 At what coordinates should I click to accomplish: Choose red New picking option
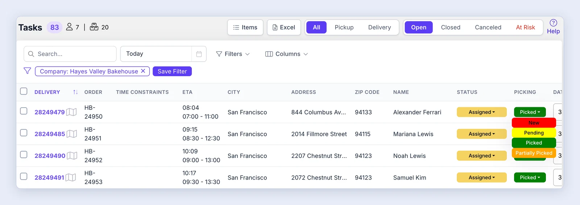point(534,123)
